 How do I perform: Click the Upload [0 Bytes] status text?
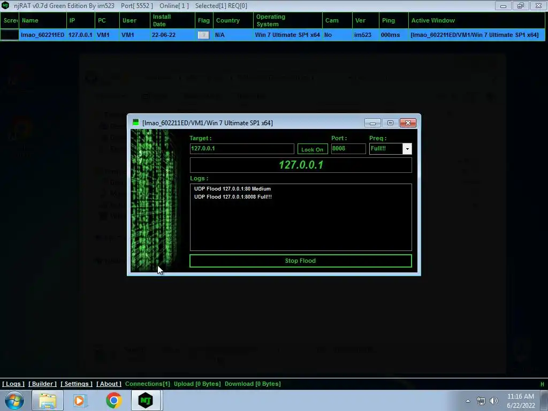[x=197, y=384]
